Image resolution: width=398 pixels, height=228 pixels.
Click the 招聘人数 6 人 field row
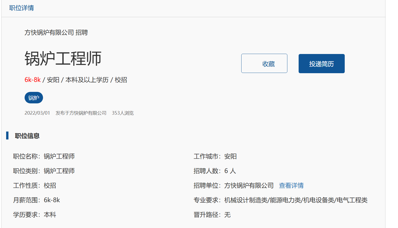tap(215, 171)
